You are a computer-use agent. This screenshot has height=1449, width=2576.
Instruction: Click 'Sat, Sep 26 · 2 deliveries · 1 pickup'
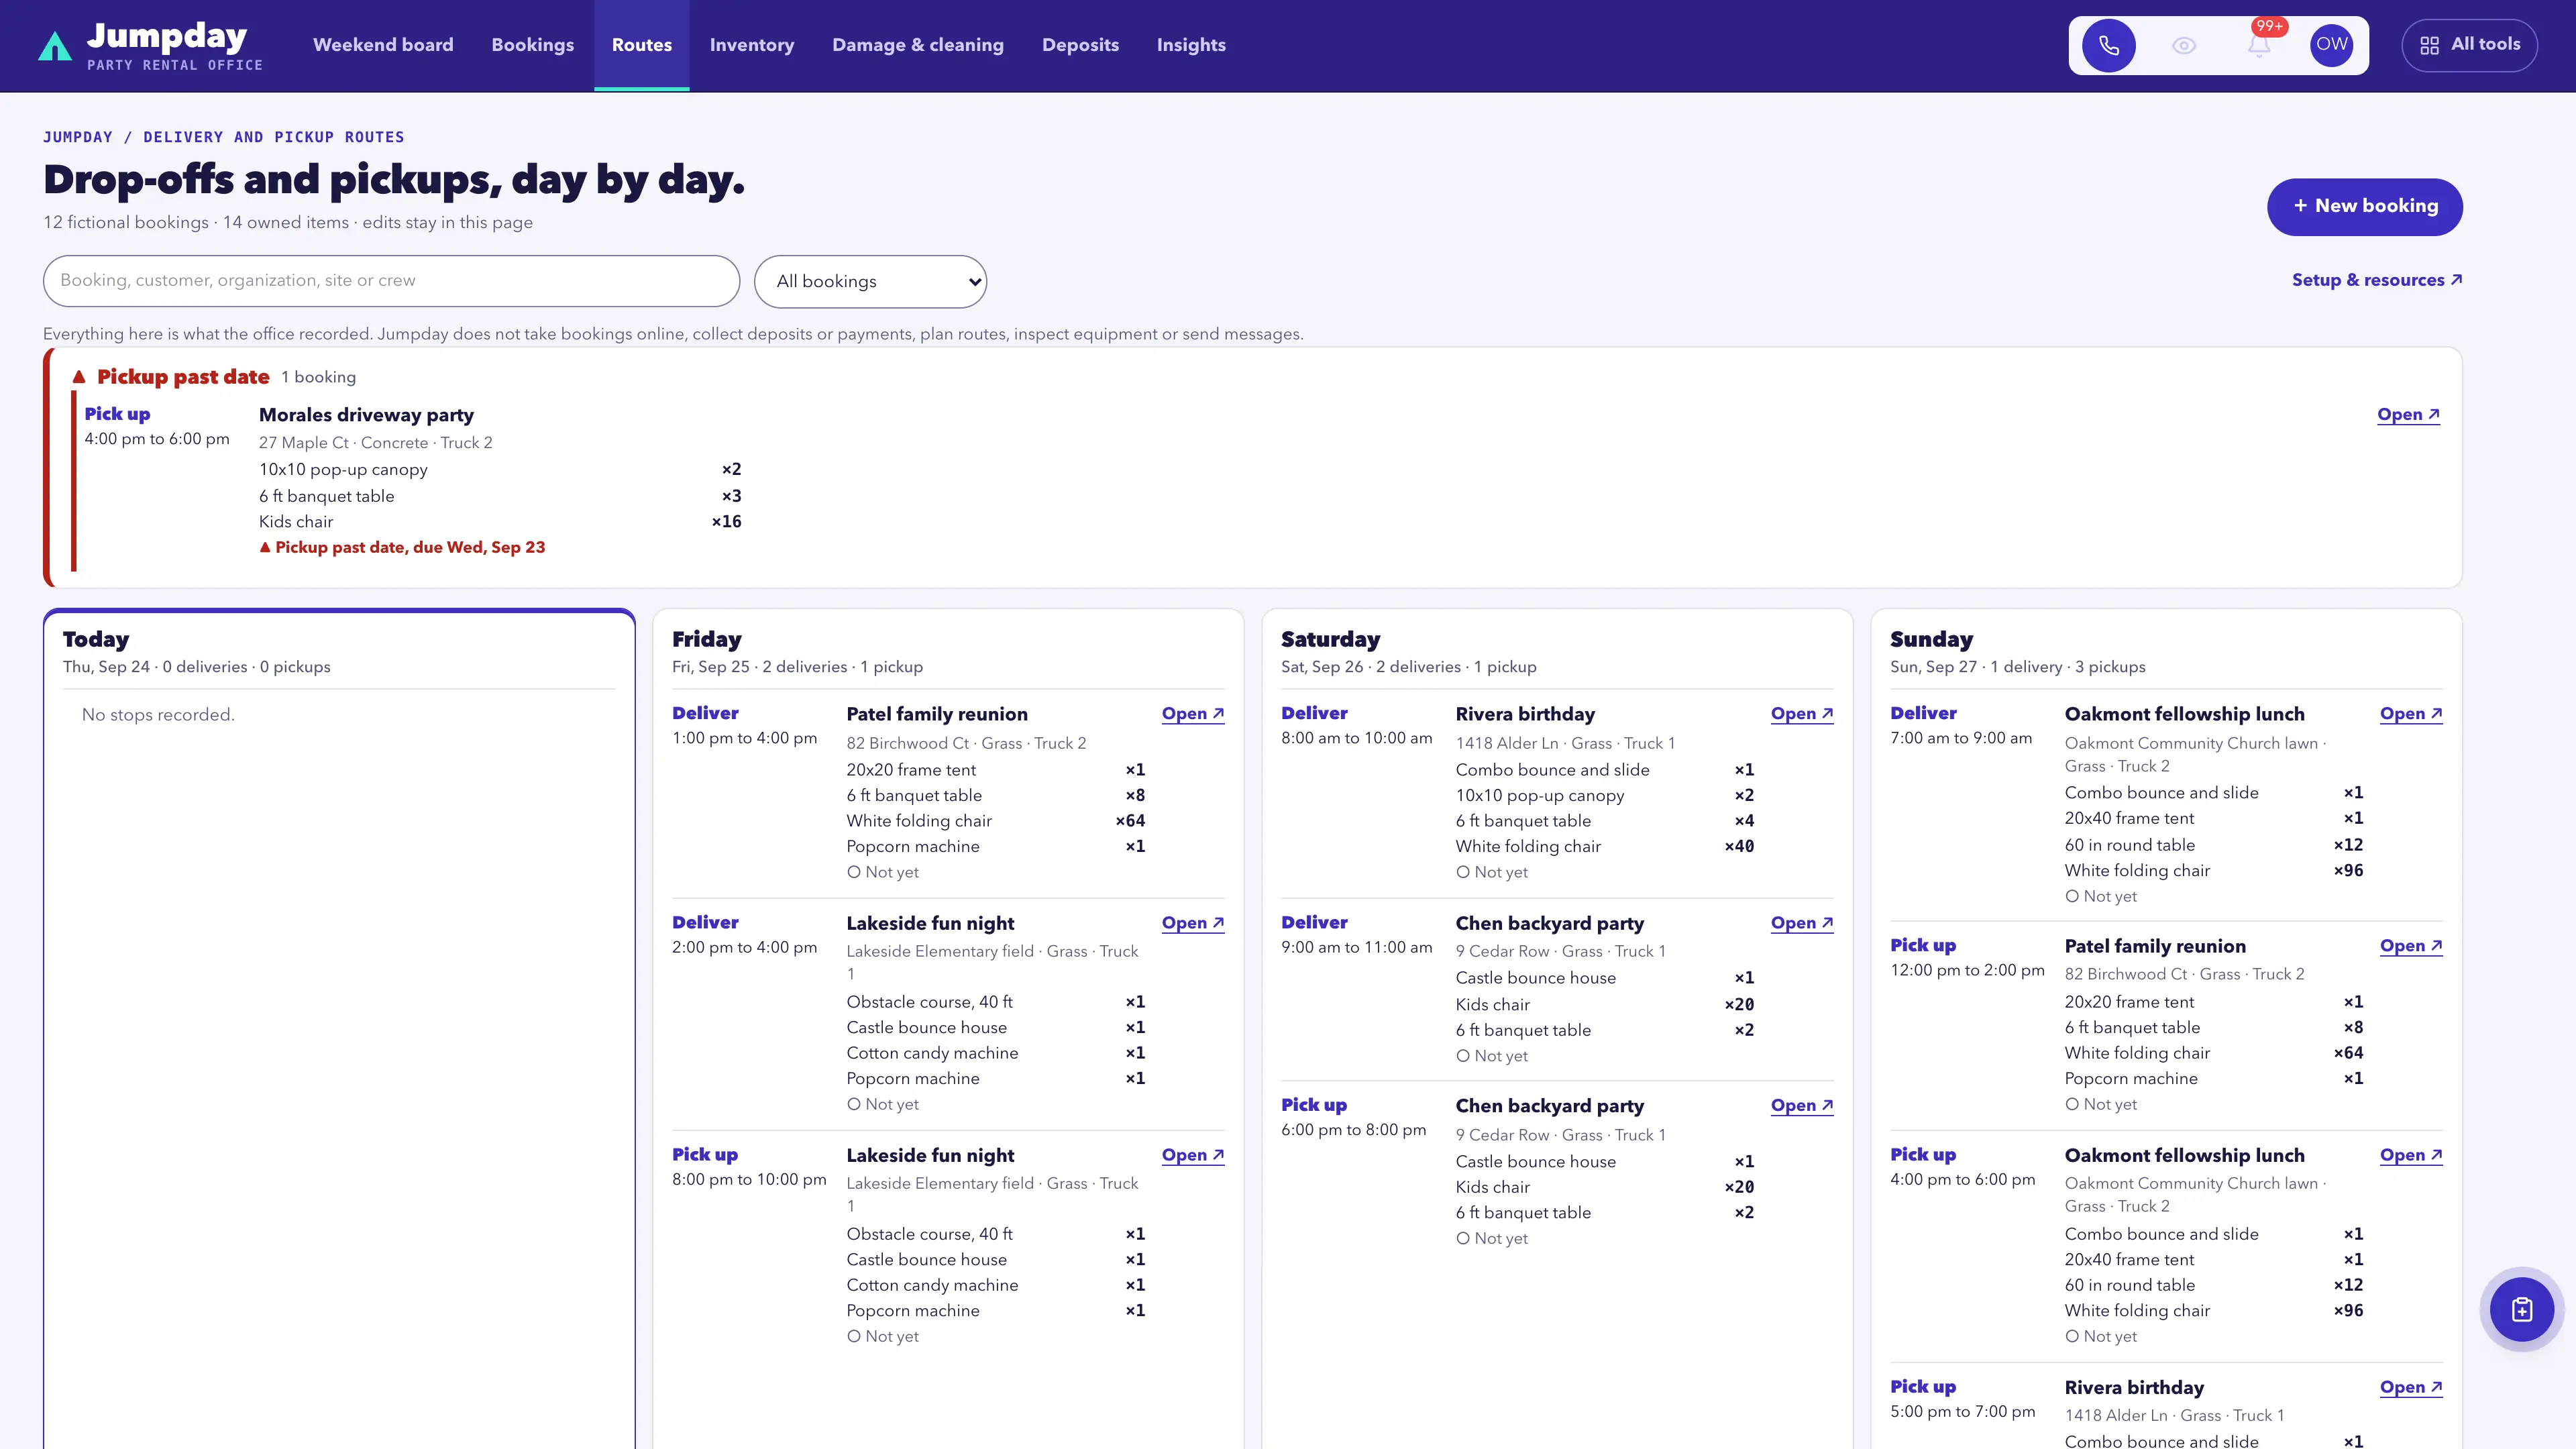pos(1408,667)
